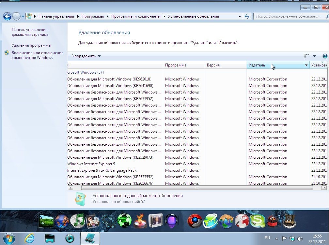Open the address bar history dropdown
The width and height of the screenshot is (329, 245).
pos(240,16)
